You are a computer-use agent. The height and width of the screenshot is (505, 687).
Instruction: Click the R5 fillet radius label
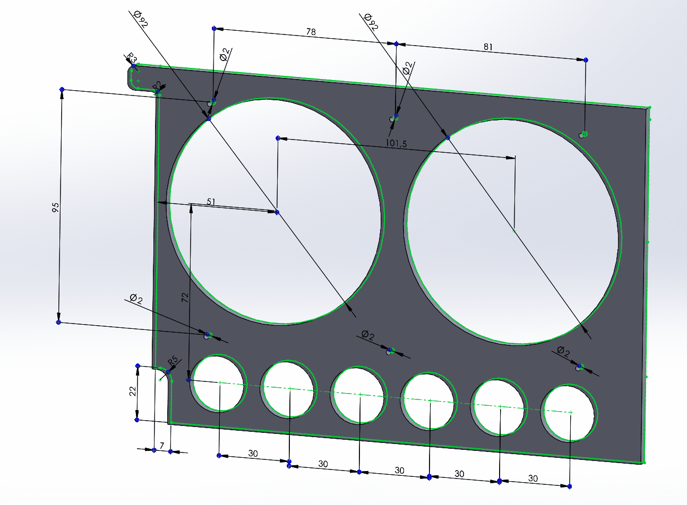pos(173,361)
